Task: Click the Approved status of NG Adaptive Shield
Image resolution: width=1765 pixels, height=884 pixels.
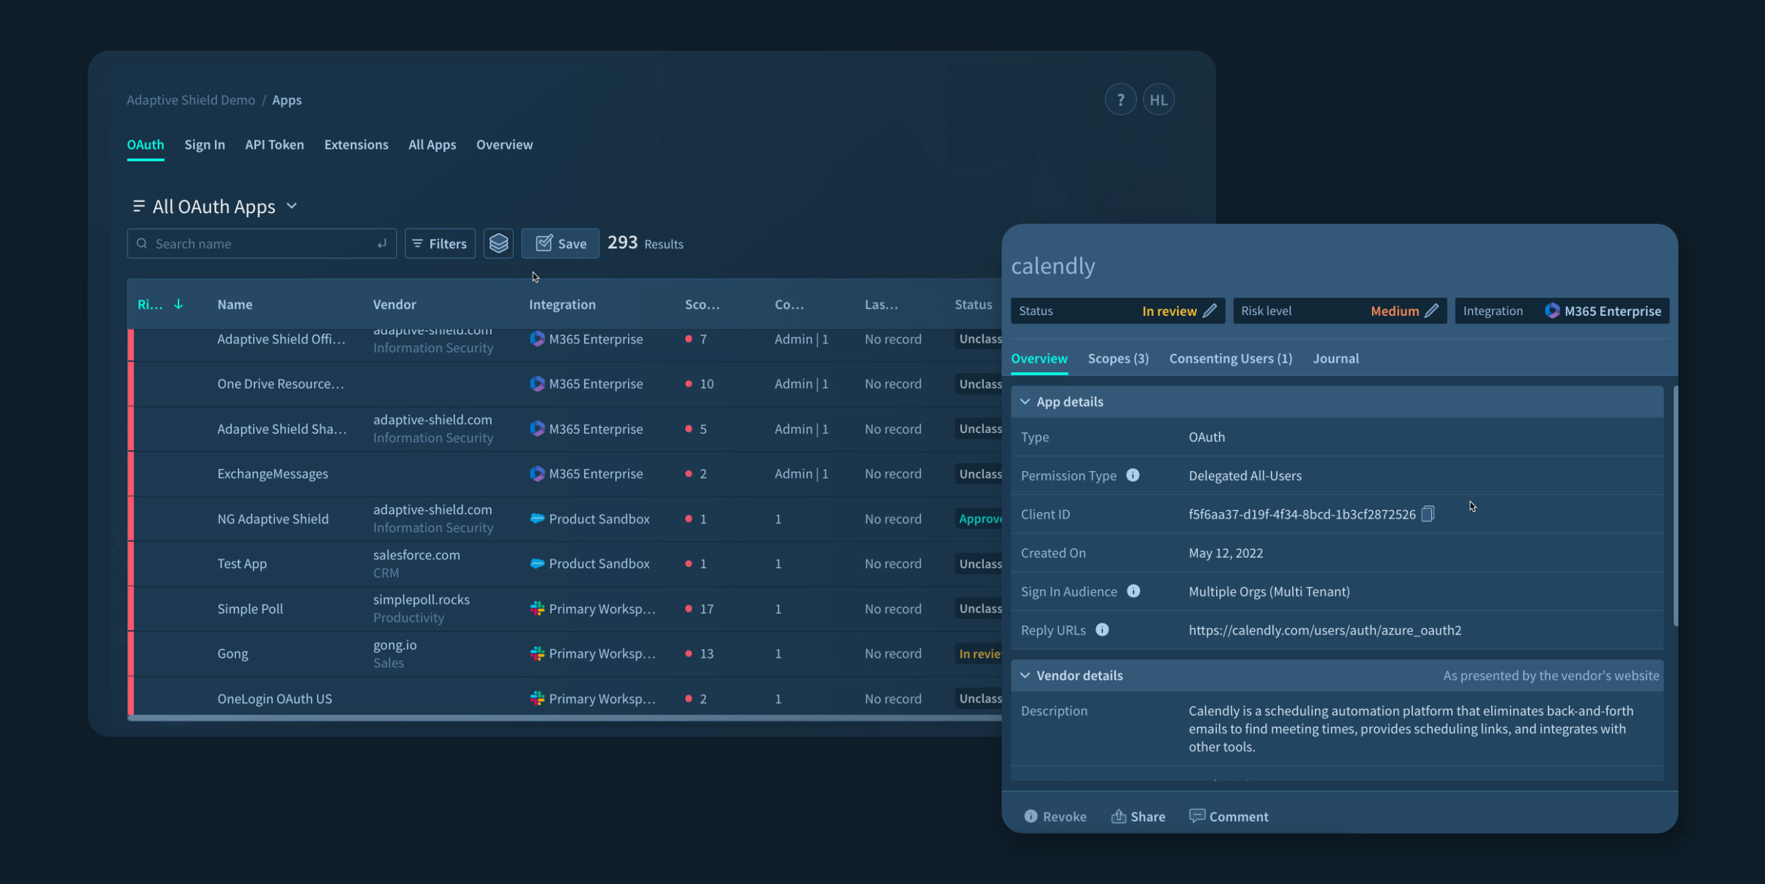Action: click(980, 519)
